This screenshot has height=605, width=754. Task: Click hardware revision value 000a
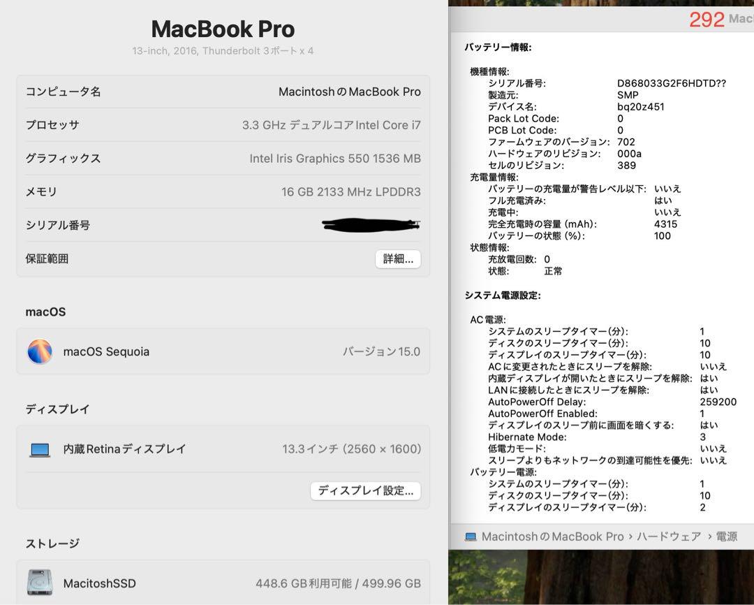[629, 154]
